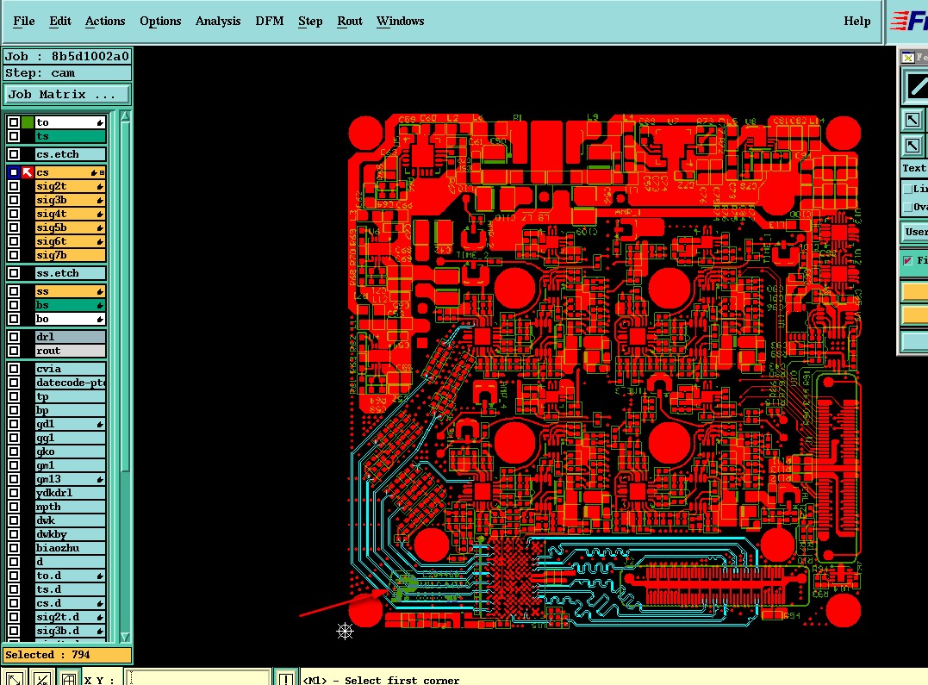Open the File menu
The width and height of the screenshot is (928, 685).
click(23, 22)
